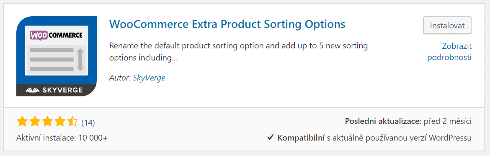Click the WooCommerce logo inside plugin icon

click(x=56, y=35)
